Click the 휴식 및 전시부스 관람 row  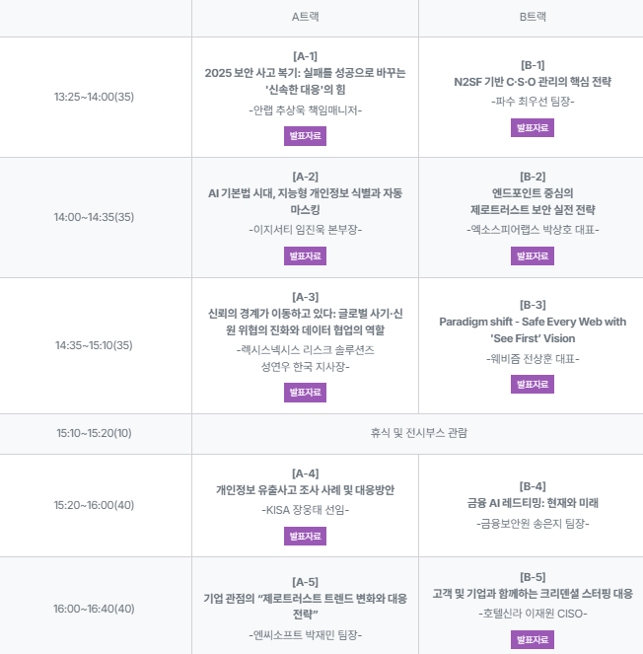(x=418, y=433)
